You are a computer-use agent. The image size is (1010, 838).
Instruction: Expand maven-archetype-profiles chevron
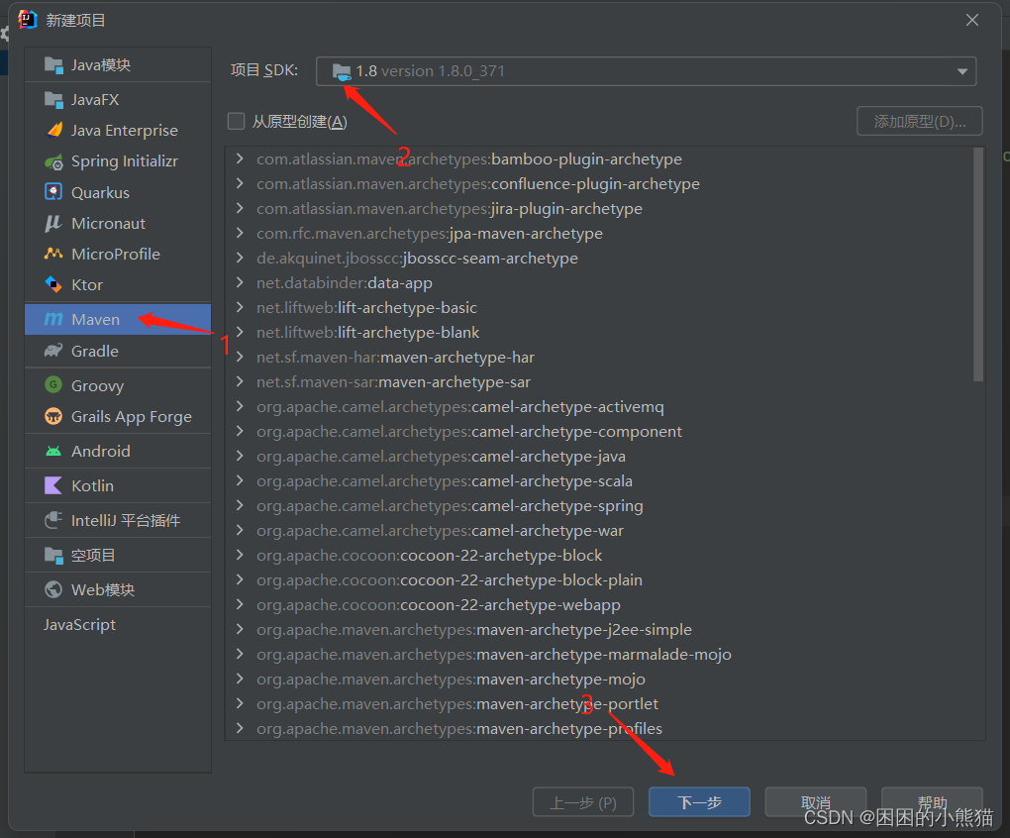click(x=240, y=728)
